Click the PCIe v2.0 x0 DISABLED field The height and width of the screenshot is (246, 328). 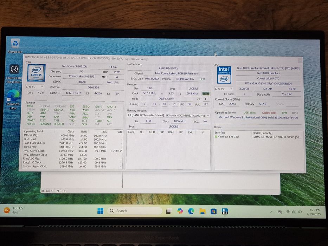(268, 84)
